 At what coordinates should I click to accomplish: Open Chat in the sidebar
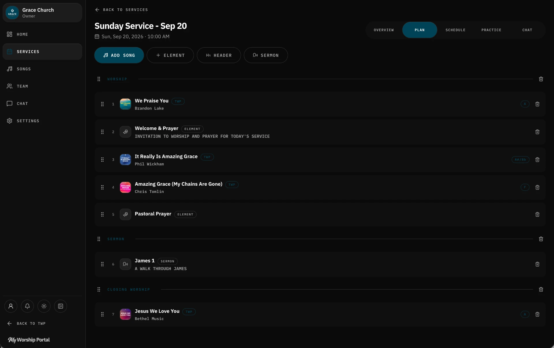point(42,104)
